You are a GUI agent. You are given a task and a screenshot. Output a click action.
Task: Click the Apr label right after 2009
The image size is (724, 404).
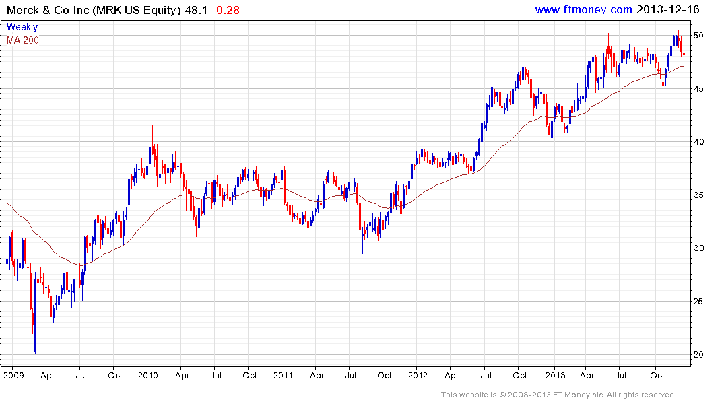(48, 376)
